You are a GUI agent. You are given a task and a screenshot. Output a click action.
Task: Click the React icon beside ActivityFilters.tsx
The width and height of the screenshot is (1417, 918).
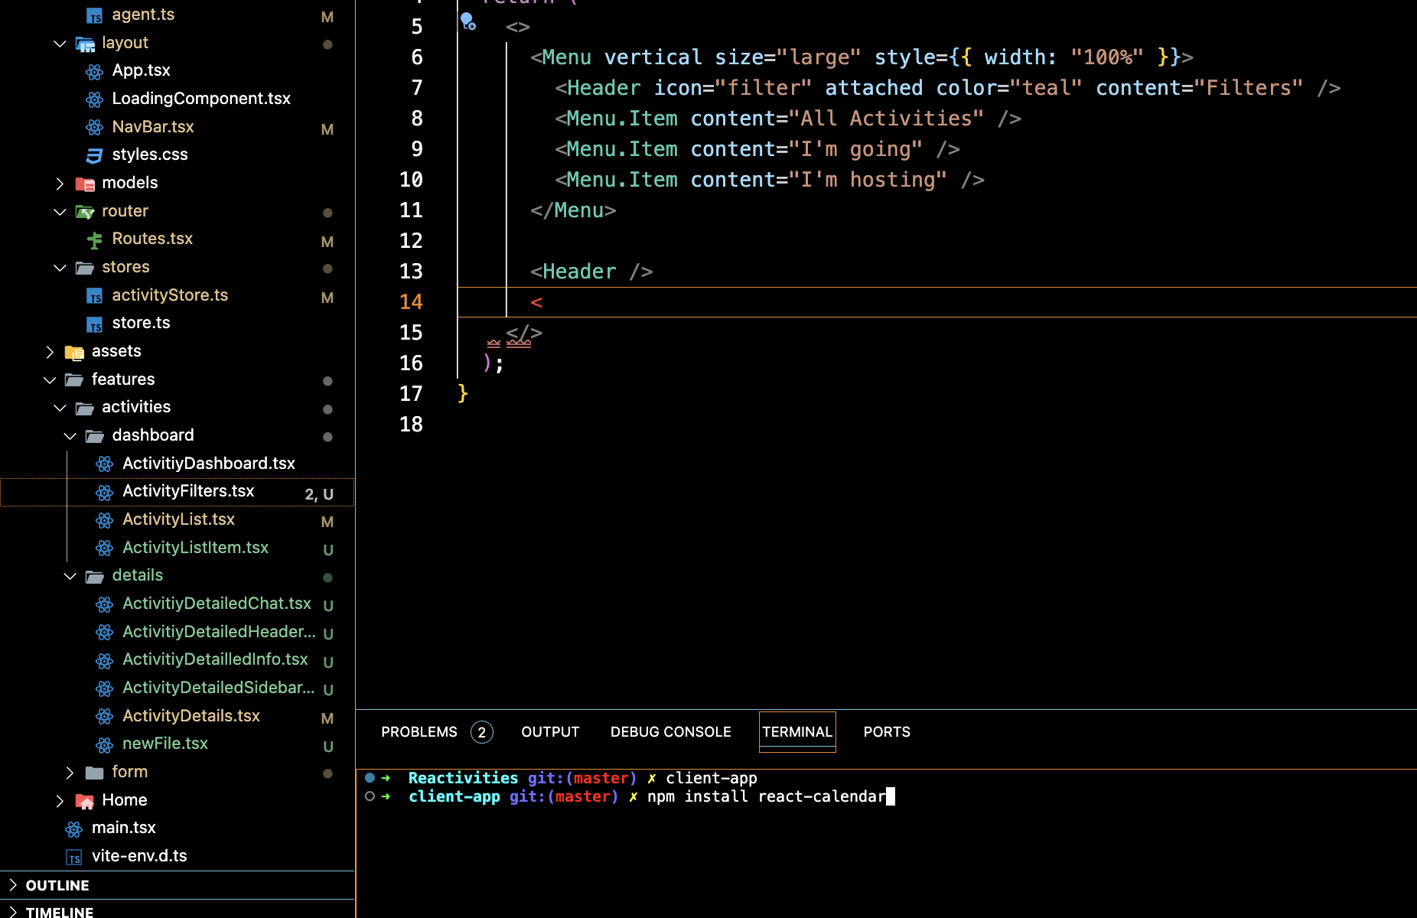point(105,493)
